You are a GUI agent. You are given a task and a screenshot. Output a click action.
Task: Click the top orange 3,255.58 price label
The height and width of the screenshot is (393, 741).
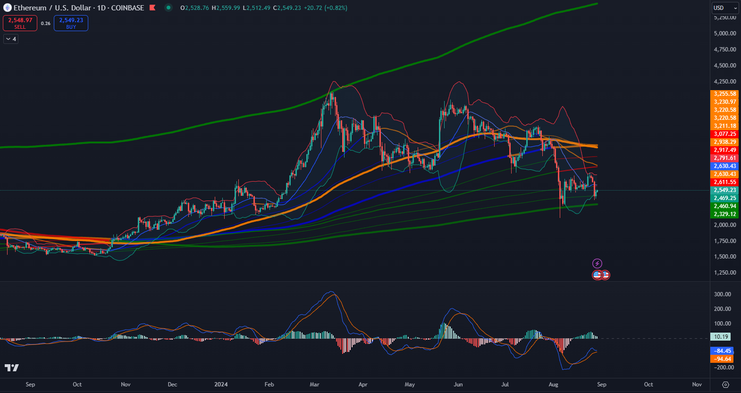724,94
